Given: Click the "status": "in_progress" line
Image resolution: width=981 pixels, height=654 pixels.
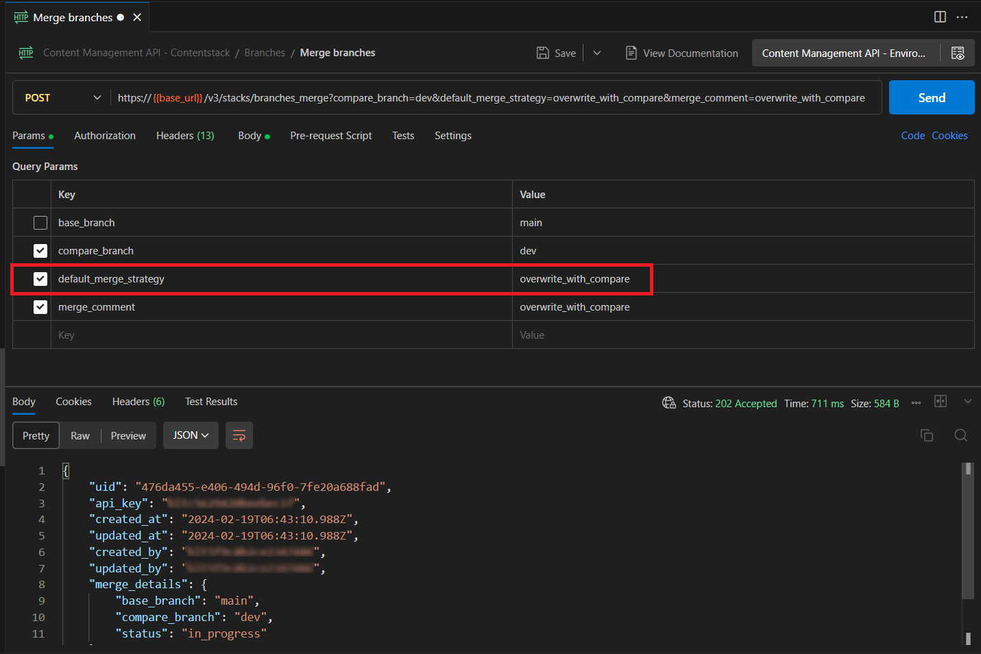Looking at the screenshot, I should click(191, 633).
